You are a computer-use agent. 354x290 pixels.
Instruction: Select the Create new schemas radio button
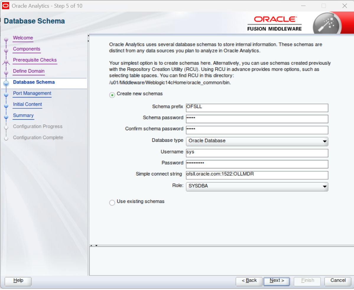click(112, 95)
